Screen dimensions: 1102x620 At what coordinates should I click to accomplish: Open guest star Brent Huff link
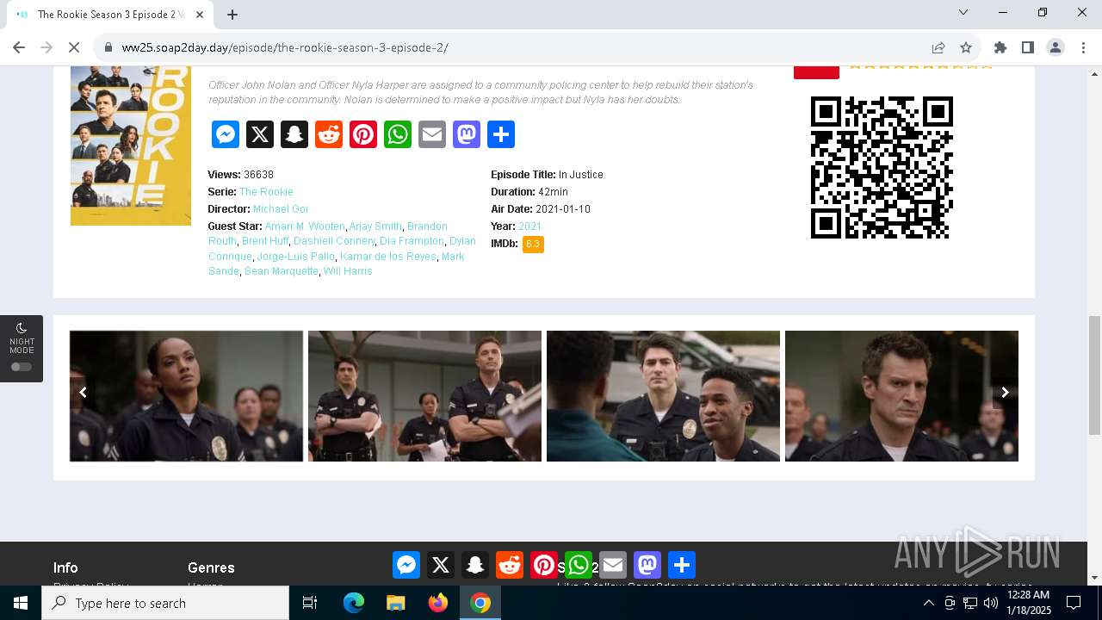pos(265,241)
